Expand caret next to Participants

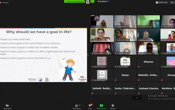click(x=83, y=106)
